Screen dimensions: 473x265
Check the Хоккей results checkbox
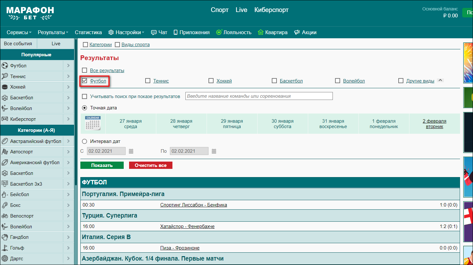tap(211, 81)
